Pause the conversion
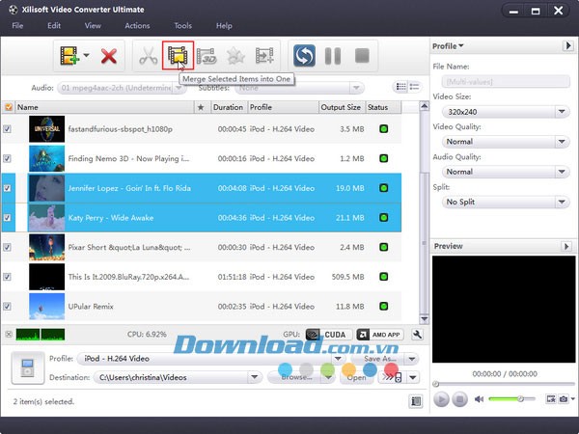This screenshot has width=579, height=434. (x=333, y=56)
